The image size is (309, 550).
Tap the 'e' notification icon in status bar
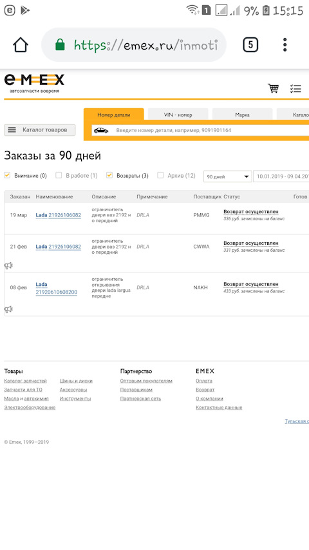click(x=10, y=10)
